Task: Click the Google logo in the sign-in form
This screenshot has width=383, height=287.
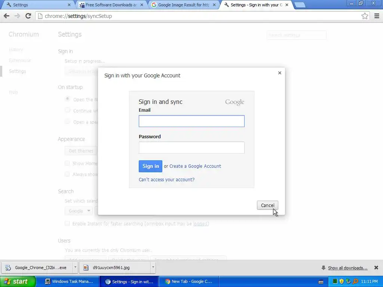Action: click(x=235, y=102)
